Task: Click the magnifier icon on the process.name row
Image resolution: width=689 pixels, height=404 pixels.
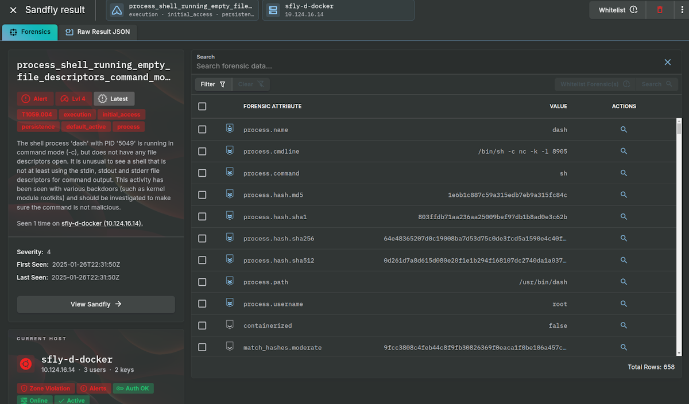Action: point(624,130)
